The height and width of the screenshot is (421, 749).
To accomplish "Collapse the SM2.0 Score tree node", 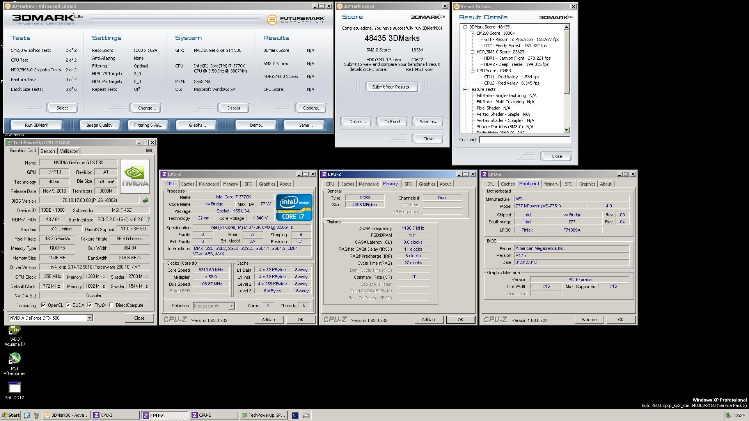I will [472, 33].
